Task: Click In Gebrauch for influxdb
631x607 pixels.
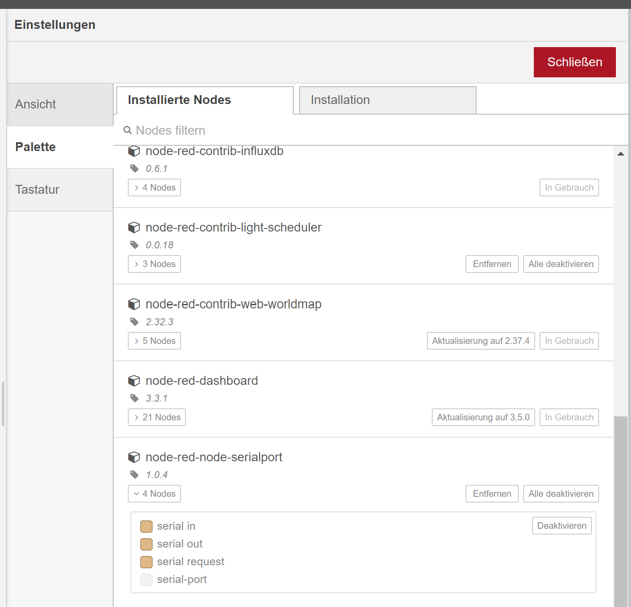Action: click(x=569, y=188)
